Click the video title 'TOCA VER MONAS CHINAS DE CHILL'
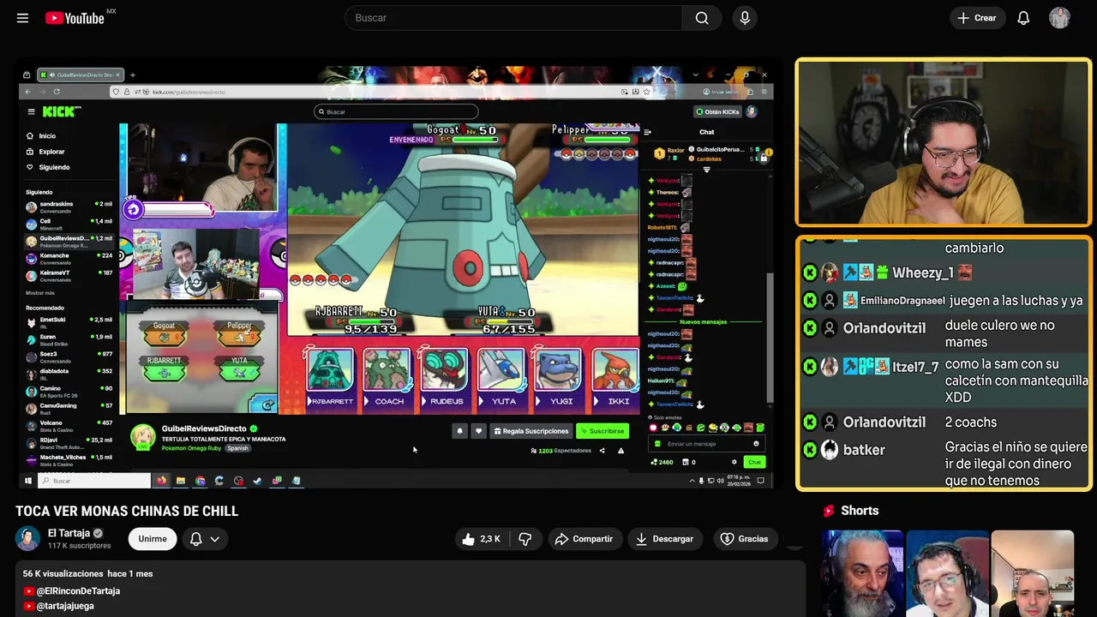1097x617 pixels. click(x=127, y=511)
